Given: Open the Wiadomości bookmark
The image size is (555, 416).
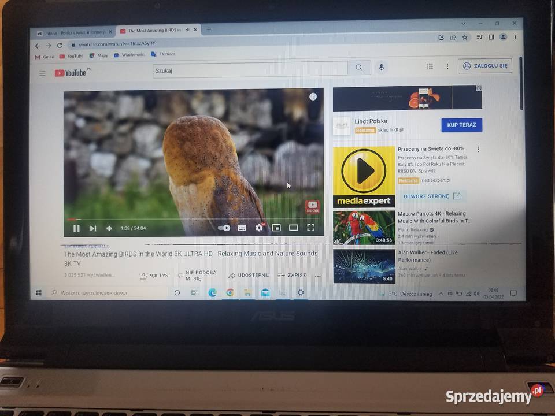Looking at the screenshot, I should tap(130, 55).
